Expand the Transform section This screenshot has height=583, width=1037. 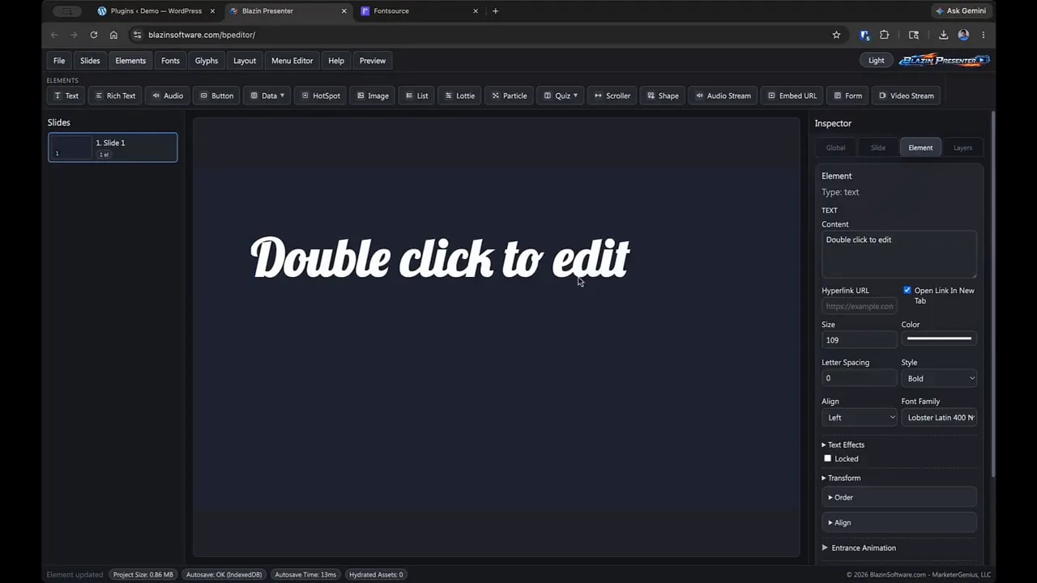pyautogui.click(x=841, y=478)
